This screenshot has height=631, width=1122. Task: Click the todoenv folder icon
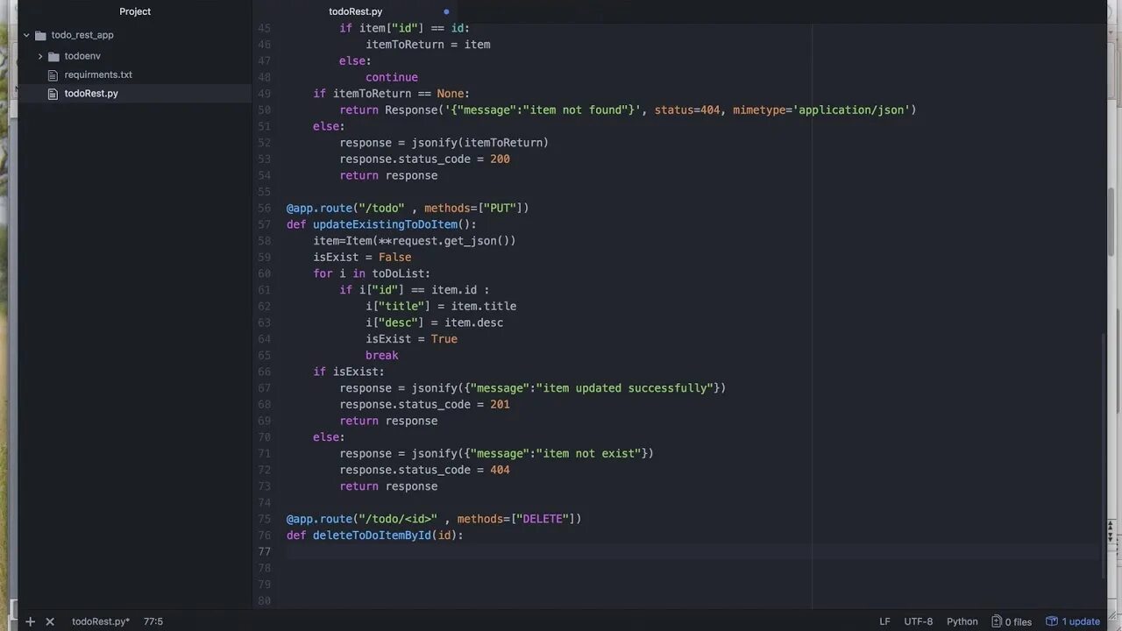(x=54, y=56)
